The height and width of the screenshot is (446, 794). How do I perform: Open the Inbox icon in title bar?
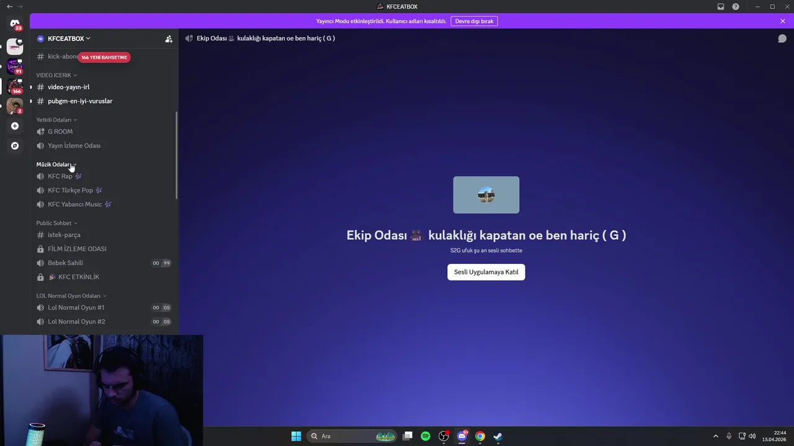point(721,6)
